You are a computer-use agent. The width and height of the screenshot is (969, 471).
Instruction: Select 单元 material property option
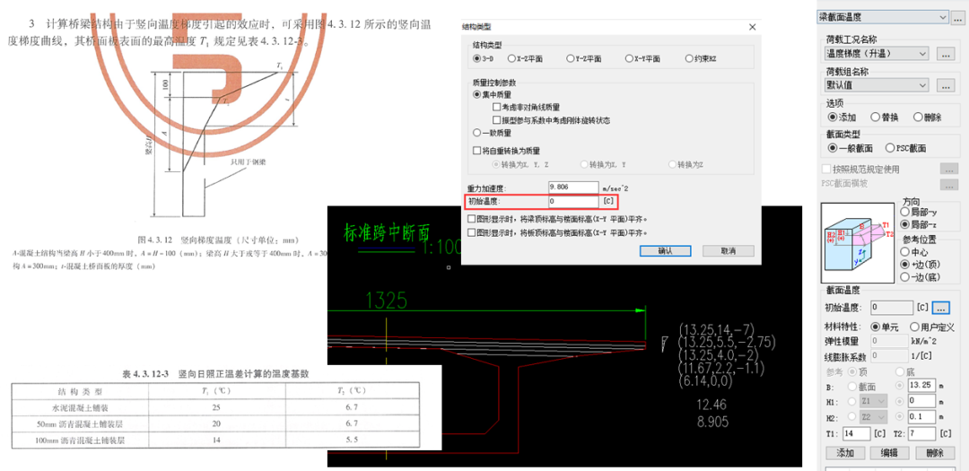[875, 327]
